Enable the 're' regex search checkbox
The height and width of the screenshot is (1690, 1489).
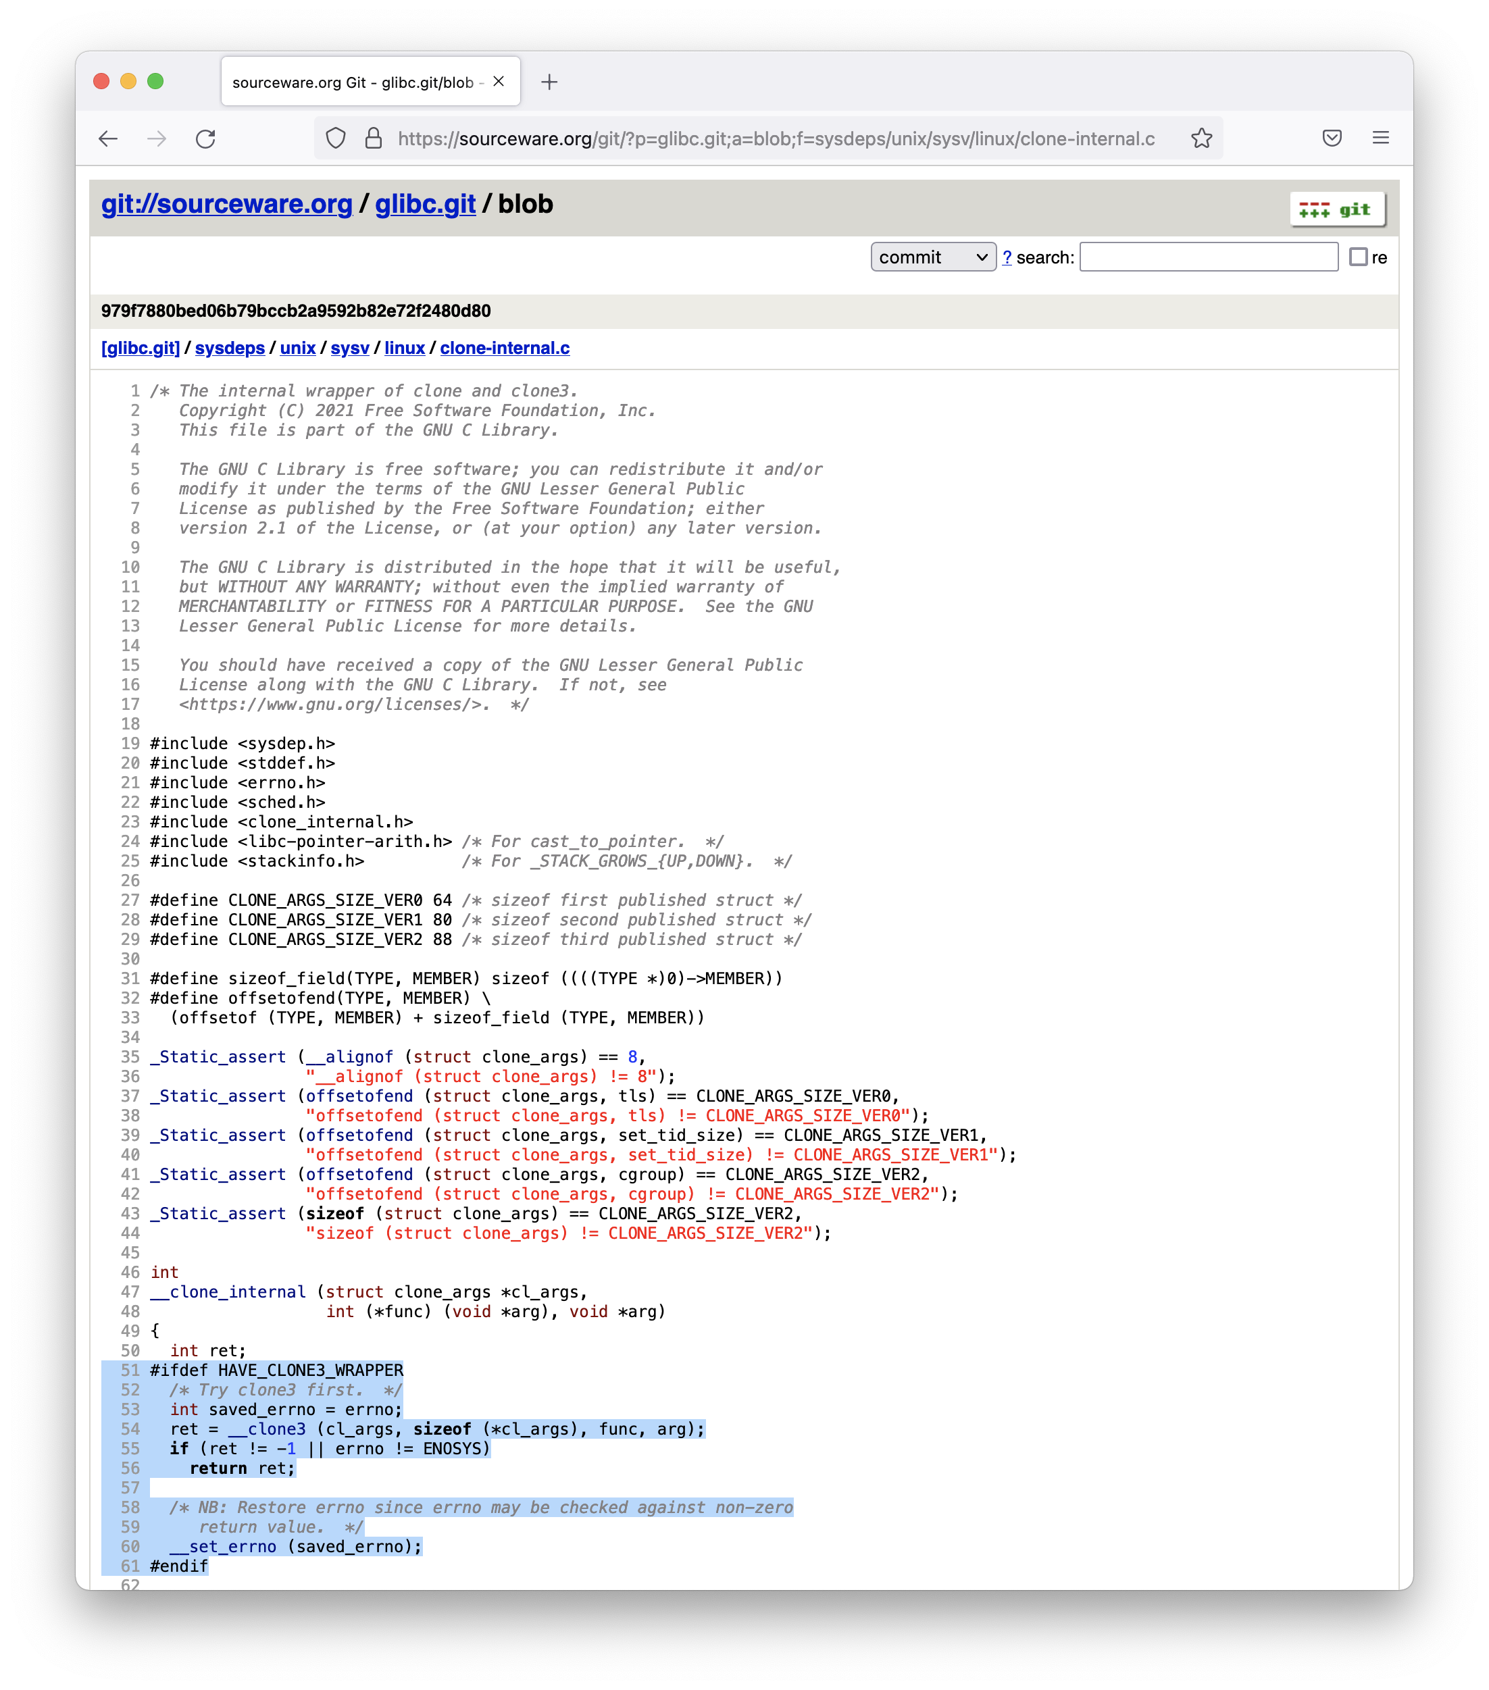click(x=1357, y=257)
